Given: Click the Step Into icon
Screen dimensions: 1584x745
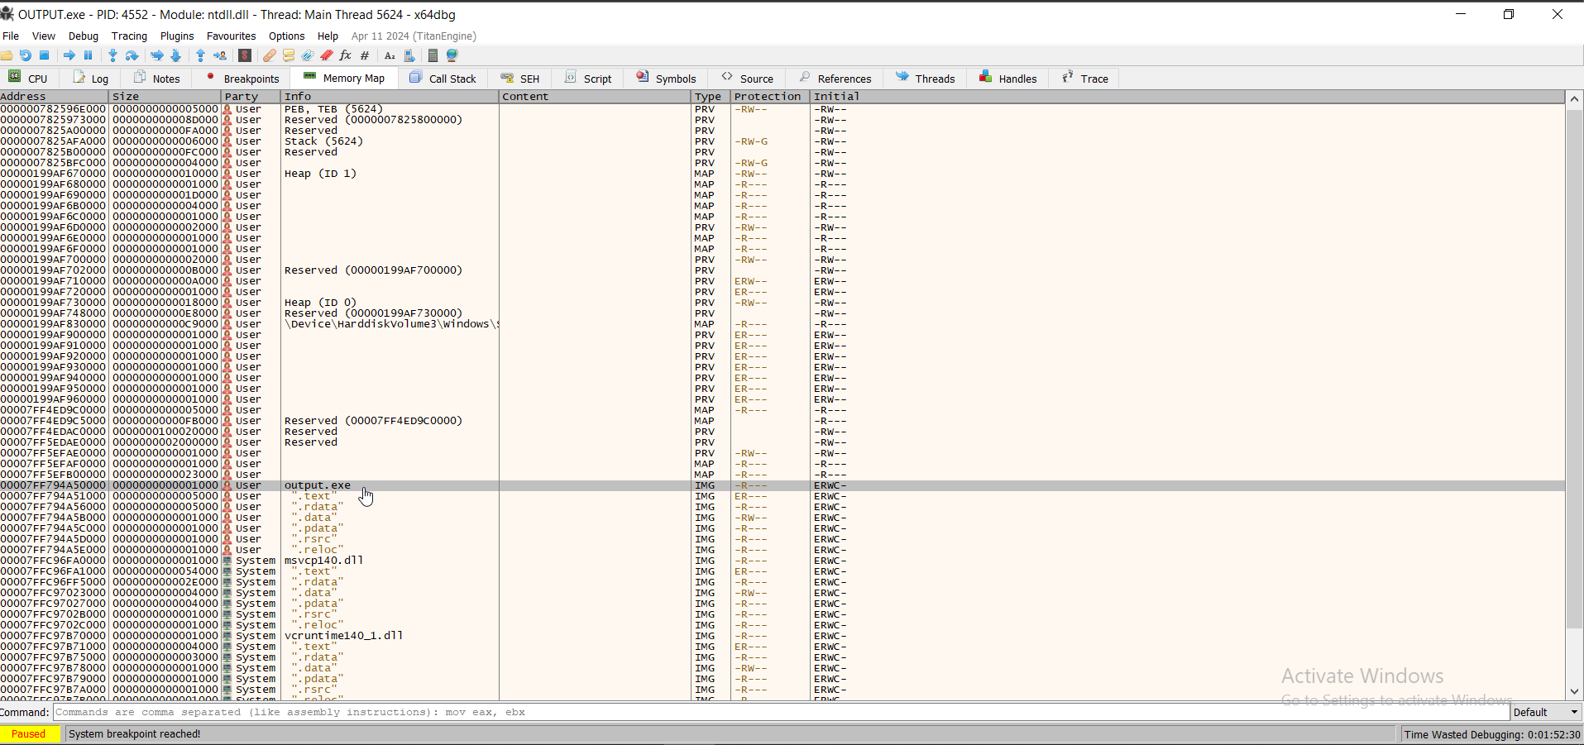Looking at the screenshot, I should pos(112,55).
